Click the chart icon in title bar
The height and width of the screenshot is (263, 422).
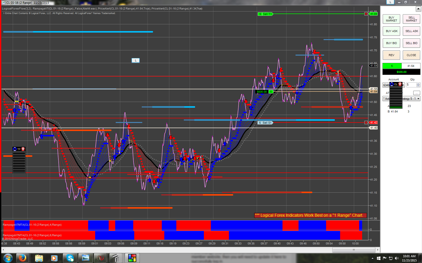(x=3, y=3)
